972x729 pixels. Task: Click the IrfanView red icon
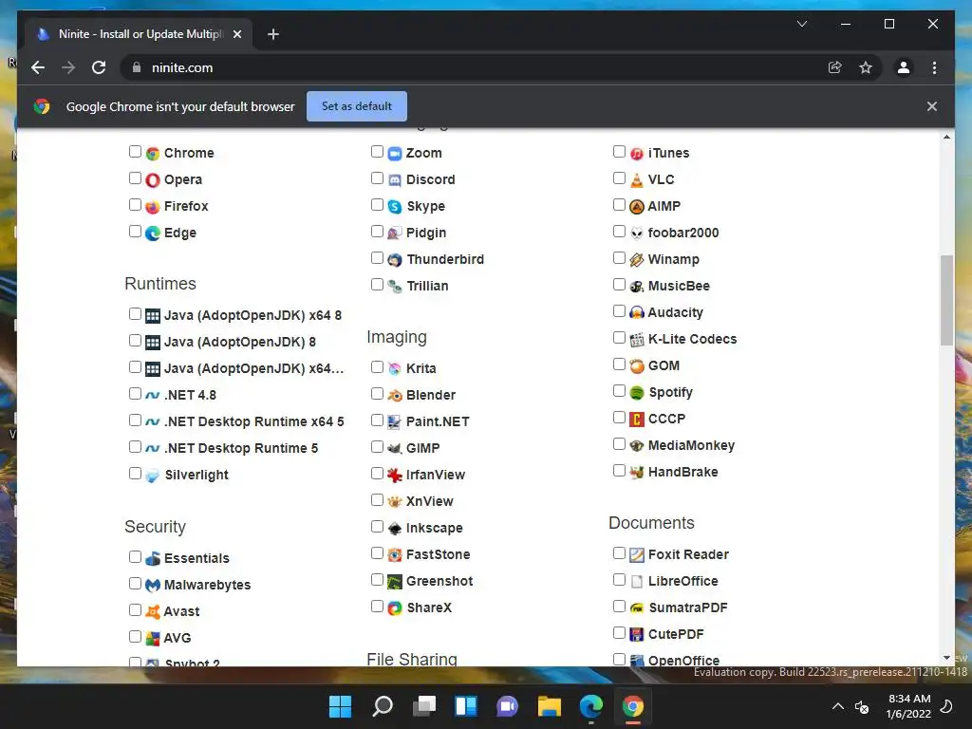tap(394, 475)
